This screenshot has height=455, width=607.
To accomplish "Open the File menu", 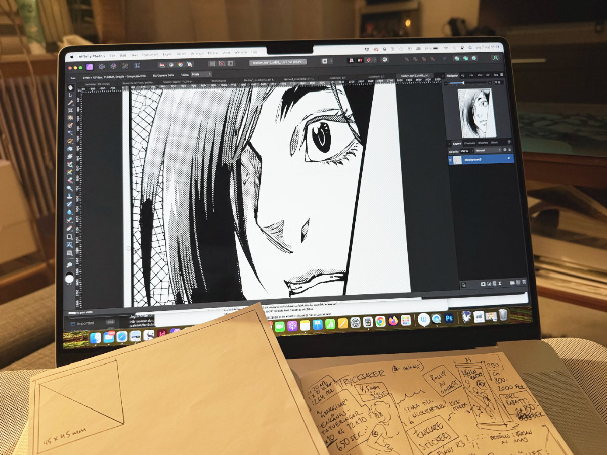I will [x=112, y=55].
